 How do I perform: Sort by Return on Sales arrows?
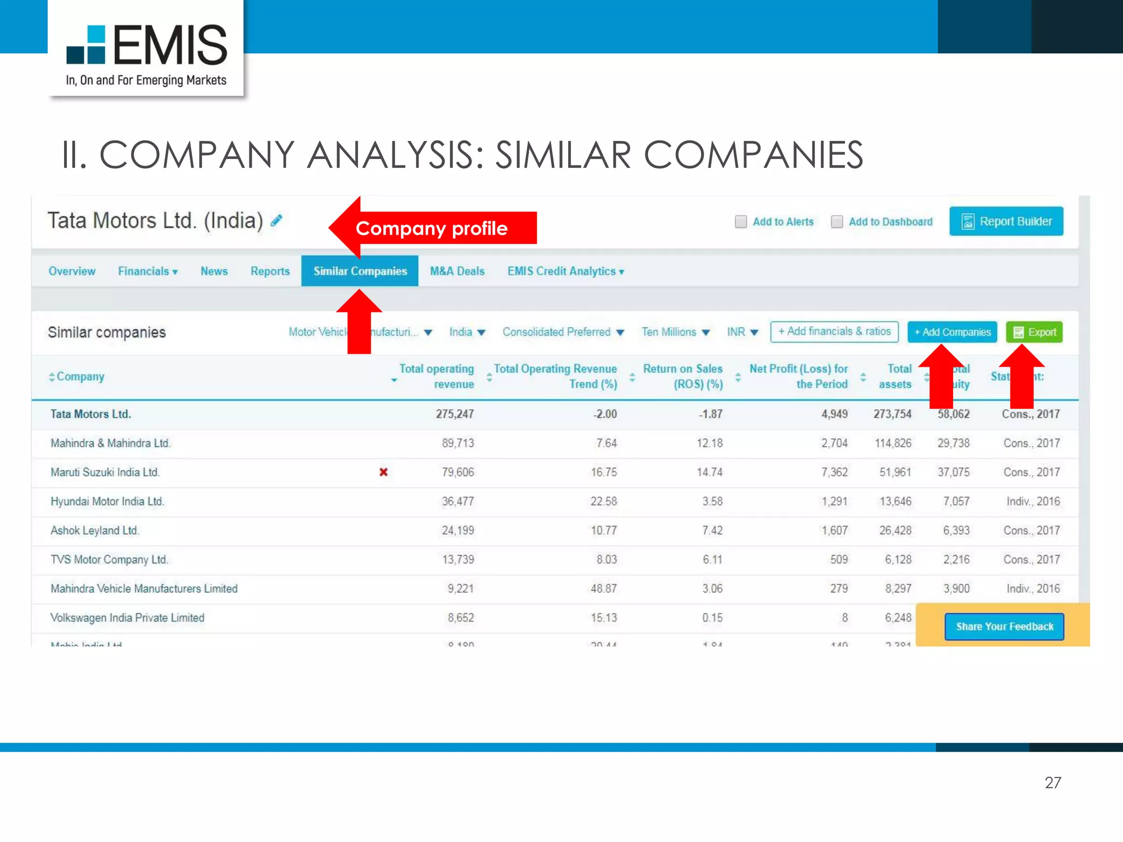[632, 377]
